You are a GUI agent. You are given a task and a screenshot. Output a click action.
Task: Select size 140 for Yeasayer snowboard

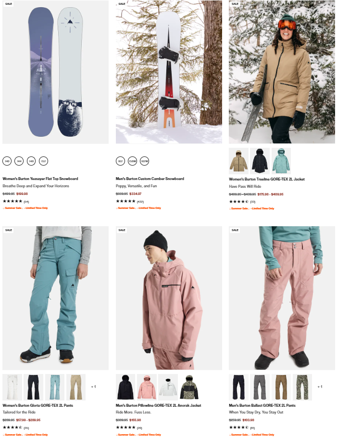click(x=7, y=161)
